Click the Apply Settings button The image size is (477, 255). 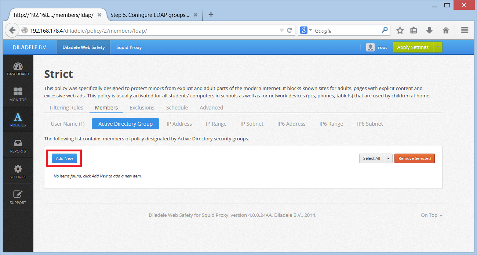pyautogui.click(x=413, y=47)
